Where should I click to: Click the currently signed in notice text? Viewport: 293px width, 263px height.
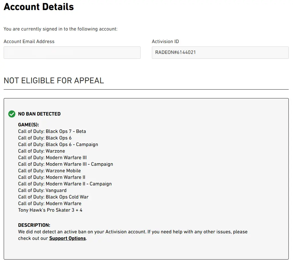click(x=60, y=29)
